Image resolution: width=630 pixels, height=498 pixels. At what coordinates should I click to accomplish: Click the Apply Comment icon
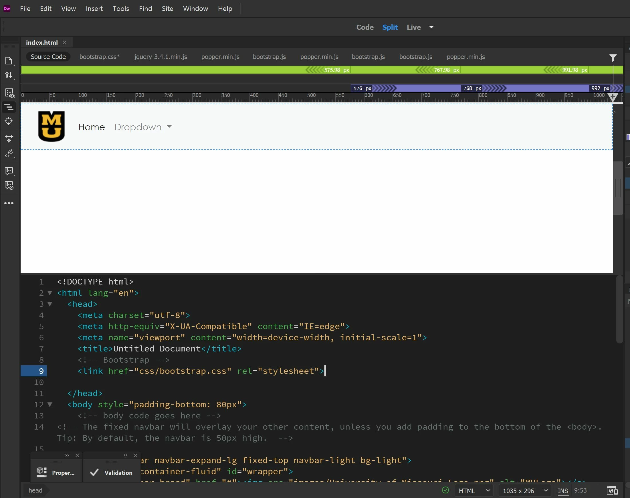coord(9,171)
